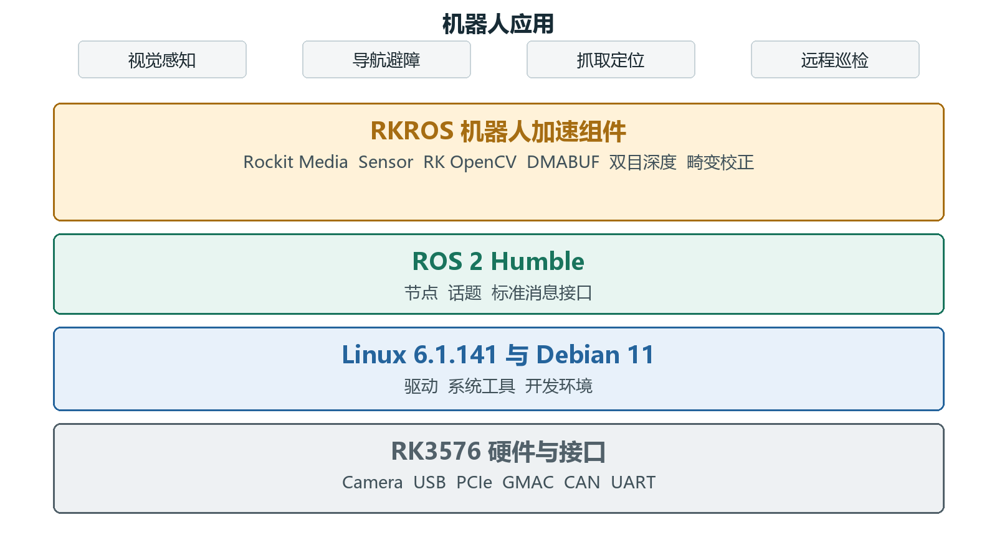Select the GMAC interface label

click(x=528, y=482)
